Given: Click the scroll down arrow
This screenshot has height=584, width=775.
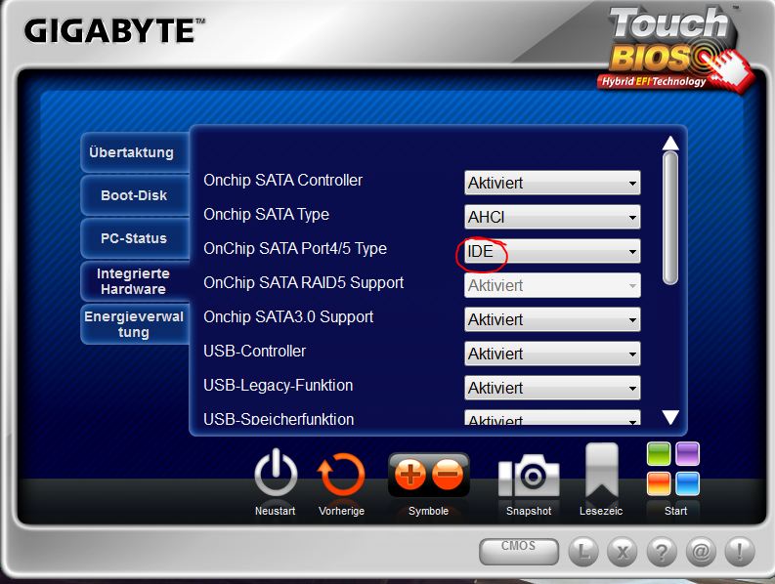Looking at the screenshot, I should click(x=670, y=417).
